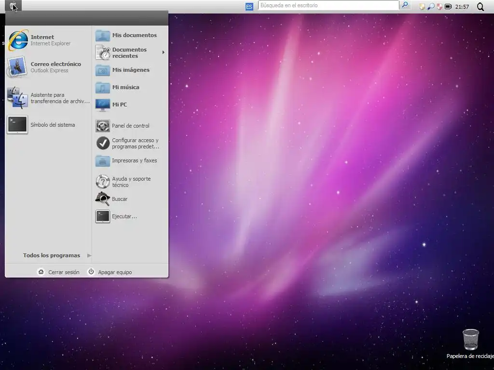Click Configurar acceso checkmark icon
494x370 pixels.
click(103, 143)
